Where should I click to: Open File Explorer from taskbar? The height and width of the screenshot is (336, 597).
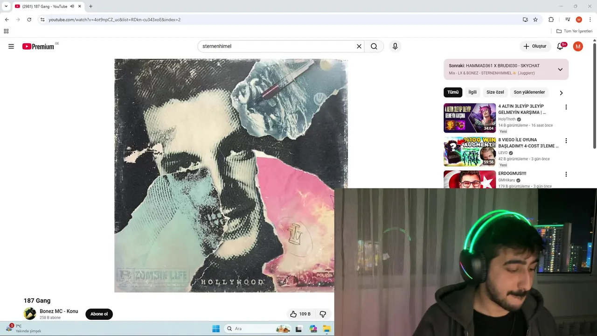click(326, 329)
